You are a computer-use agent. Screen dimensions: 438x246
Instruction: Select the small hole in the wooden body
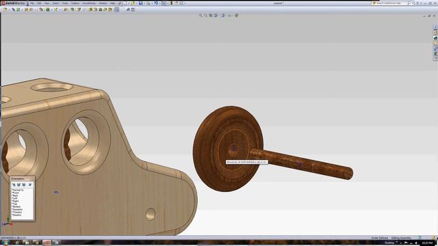coord(151,214)
